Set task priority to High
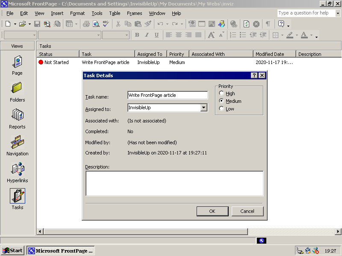Screen dimensions: 342x256 point(221,93)
